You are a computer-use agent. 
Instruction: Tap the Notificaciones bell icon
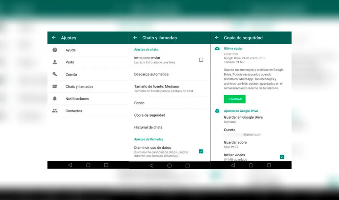tap(55, 99)
